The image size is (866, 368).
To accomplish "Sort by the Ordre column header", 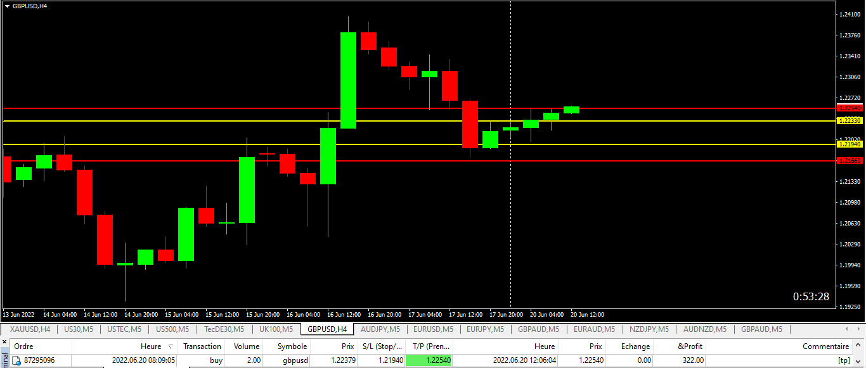I will tap(40, 346).
